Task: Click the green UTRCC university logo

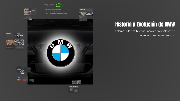Action: tap(59, 5)
